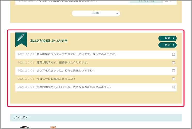
Task: Open the post 紅葉が見頃です
Action: coord(63,63)
